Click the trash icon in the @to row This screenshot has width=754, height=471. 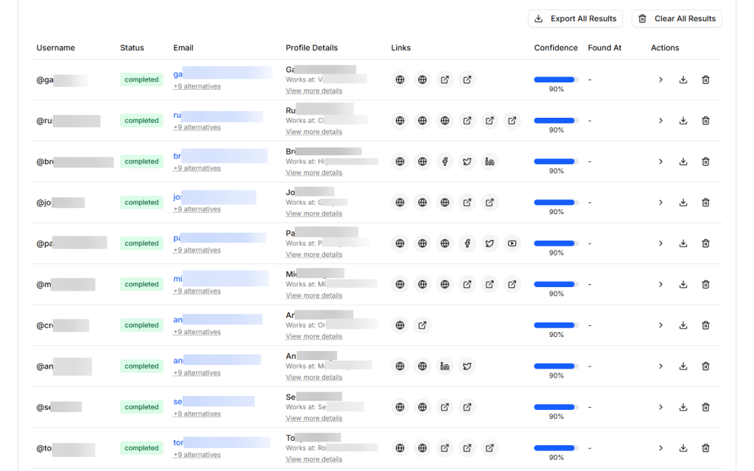pos(705,447)
